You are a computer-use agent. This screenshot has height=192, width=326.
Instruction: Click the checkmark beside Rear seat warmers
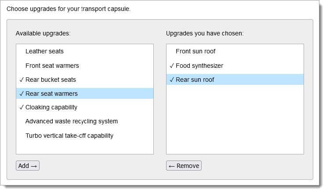[22, 94]
